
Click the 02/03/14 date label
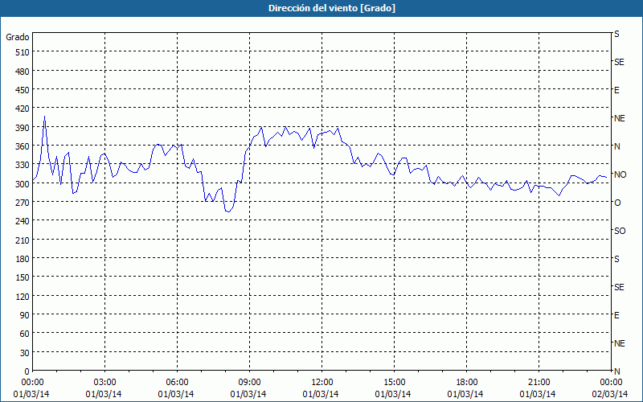pos(610,394)
